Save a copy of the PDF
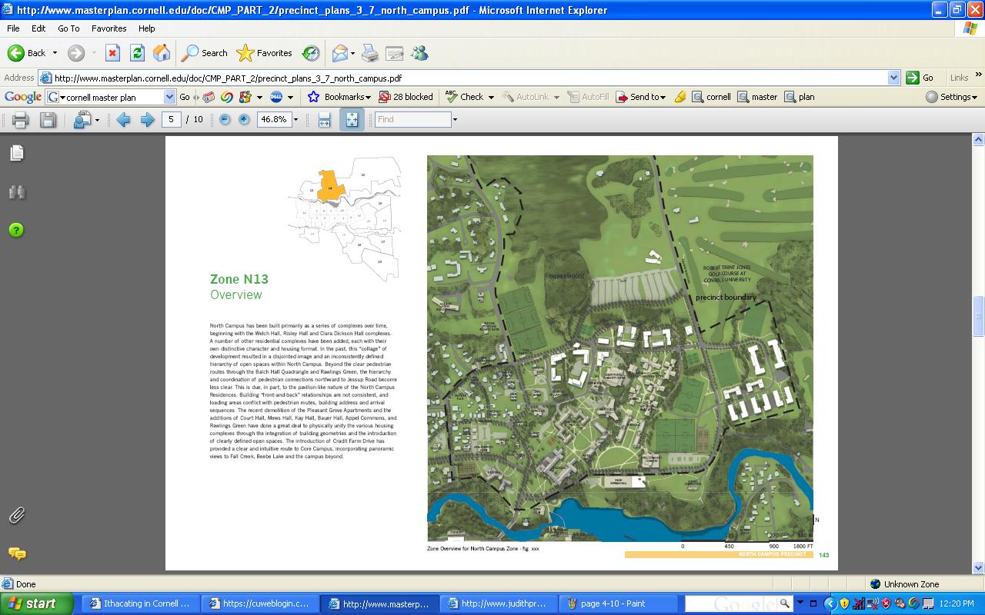The width and height of the screenshot is (985, 615). click(48, 119)
